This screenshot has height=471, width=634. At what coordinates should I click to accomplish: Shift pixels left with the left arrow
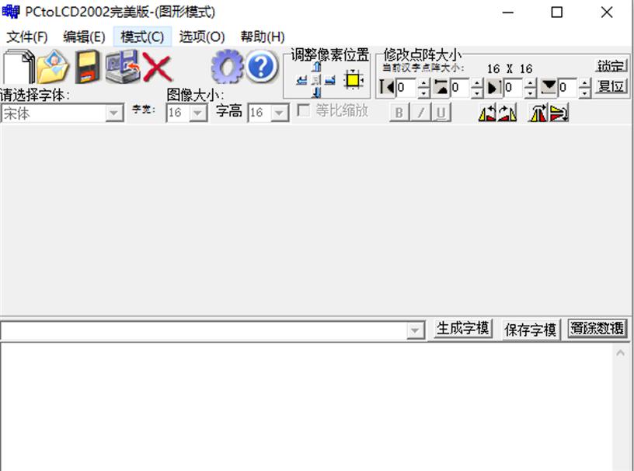point(301,80)
